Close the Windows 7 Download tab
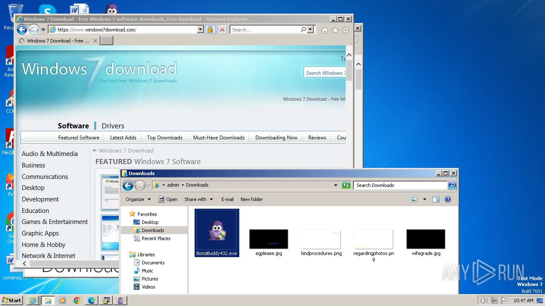The height and width of the screenshot is (306, 545). point(95,41)
